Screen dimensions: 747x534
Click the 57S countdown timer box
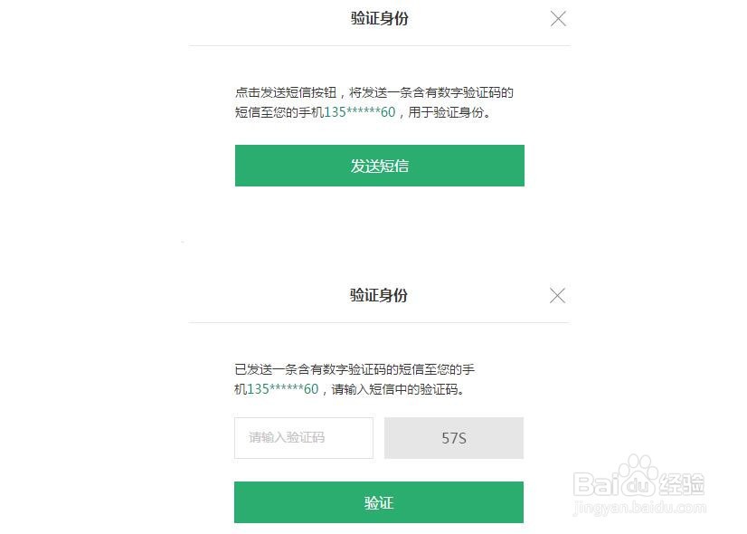pos(454,438)
